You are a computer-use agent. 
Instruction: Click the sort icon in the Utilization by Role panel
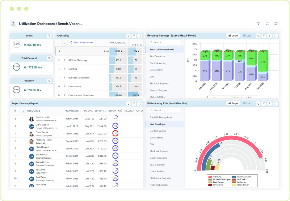point(258,104)
